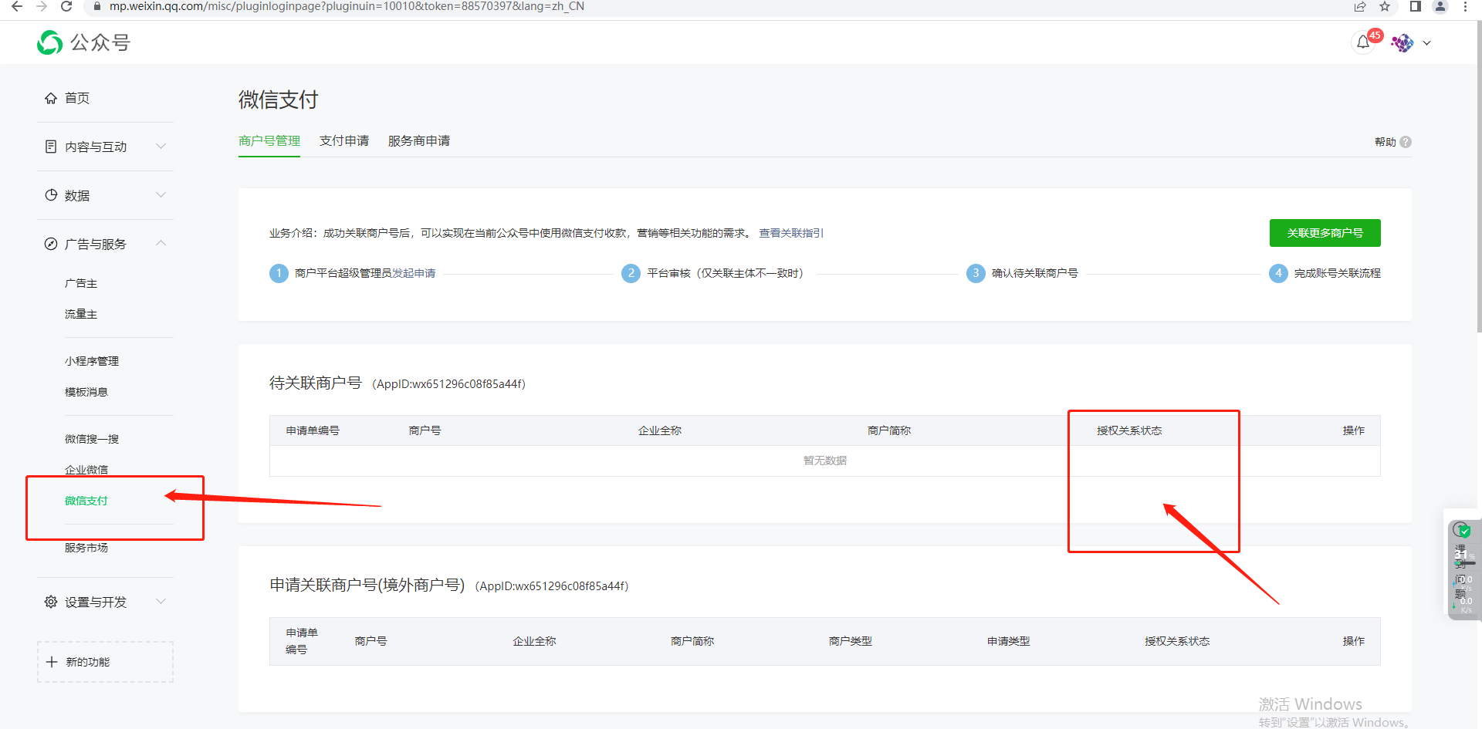This screenshot has width=1482, height=729.
Task: Click the URL text in address bar
Action: pyautogui.click(x=347, y=6)
